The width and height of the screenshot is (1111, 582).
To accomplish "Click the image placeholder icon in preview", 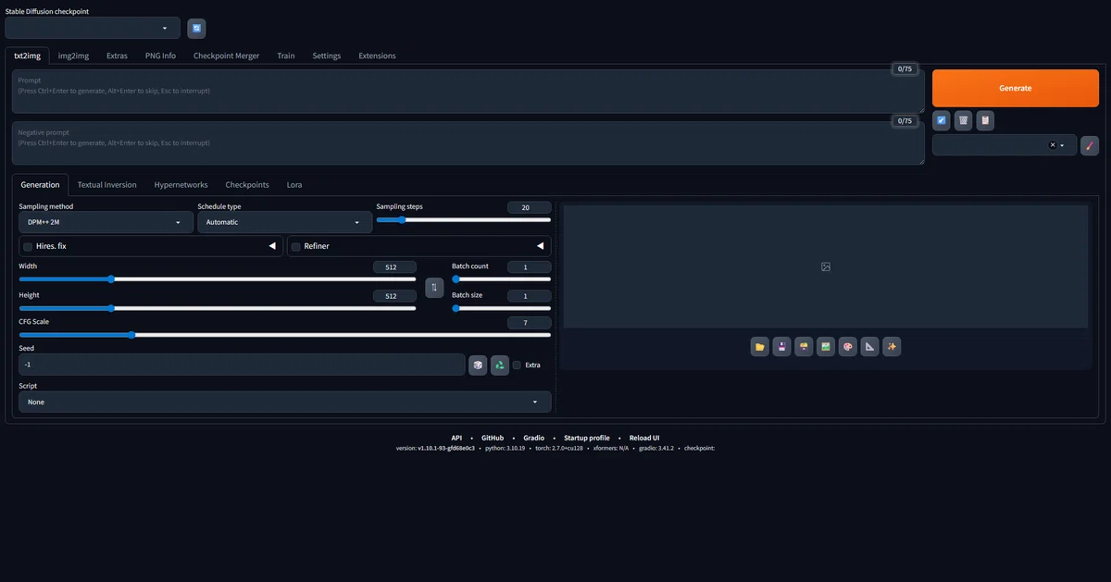I will coord(826,266).
